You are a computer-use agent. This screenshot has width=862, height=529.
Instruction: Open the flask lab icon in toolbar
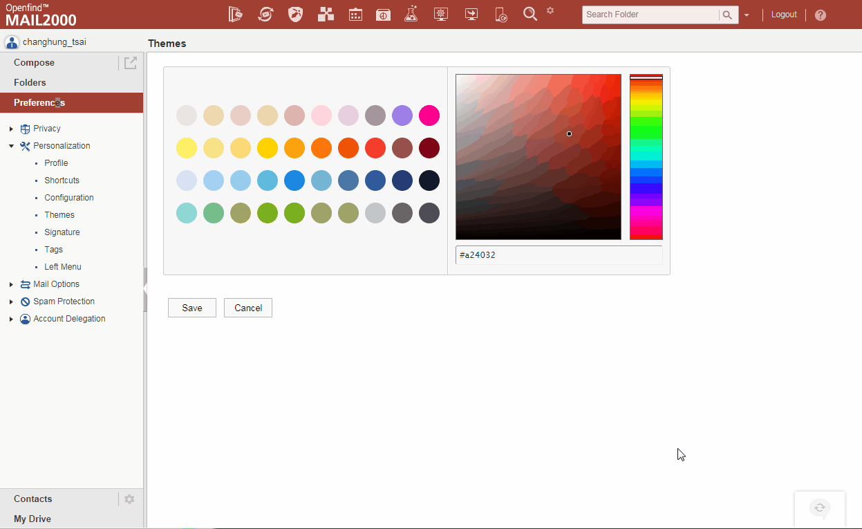click(x=411, y=15)
